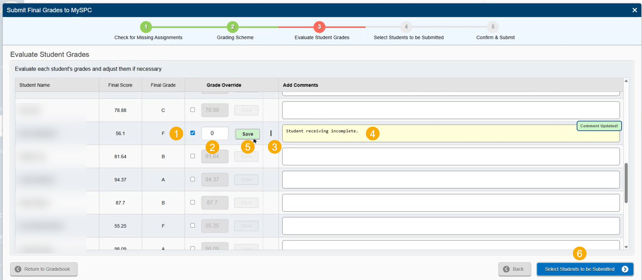Click scroll up arrow of grades table
Viewport: 642px width, 280px height.
pos(626,81)
